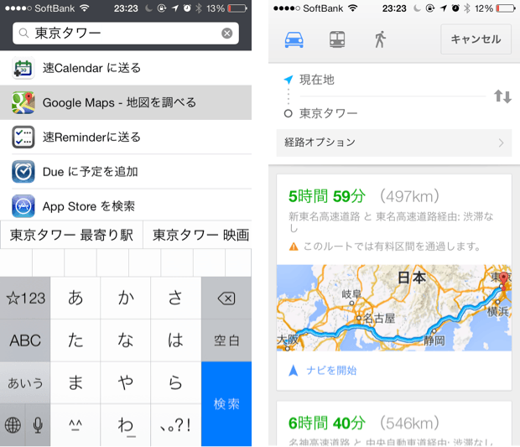Pick suggestion 東京タワー 映画

point(197,235)
